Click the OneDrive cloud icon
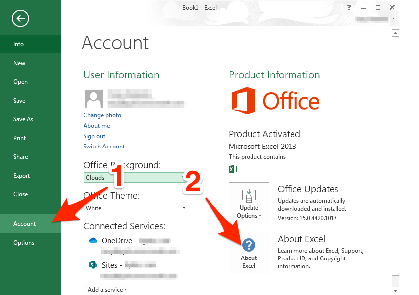Viewport: 419px width, 295px height. pyautogui.click(x=93, y=240)
